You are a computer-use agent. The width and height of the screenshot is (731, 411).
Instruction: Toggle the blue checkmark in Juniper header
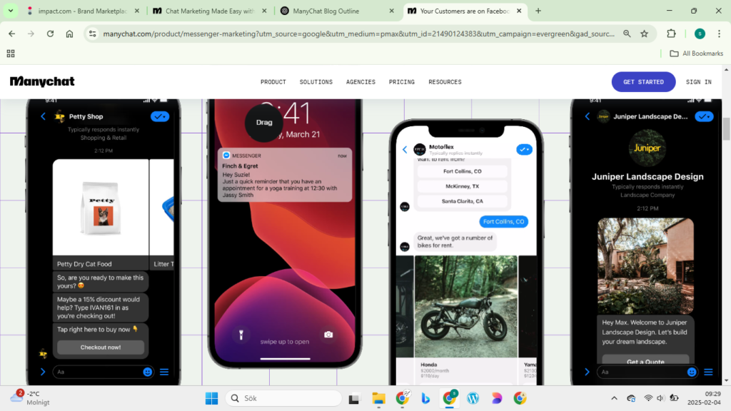click(x=704, y=116)
